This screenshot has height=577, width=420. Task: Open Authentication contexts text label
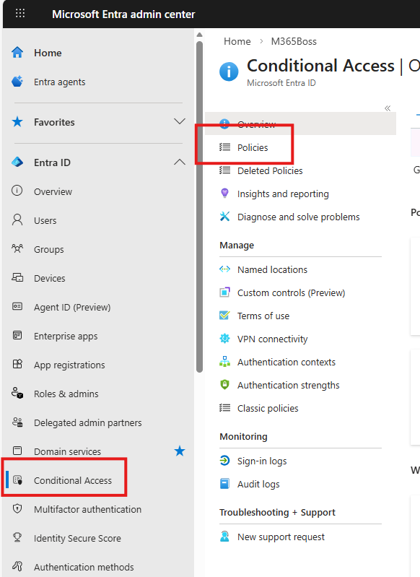point(286,362)
